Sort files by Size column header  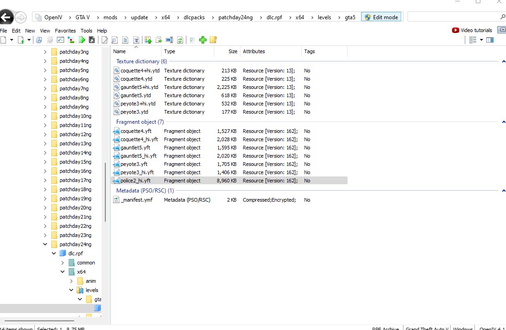[x=227, y=51]
